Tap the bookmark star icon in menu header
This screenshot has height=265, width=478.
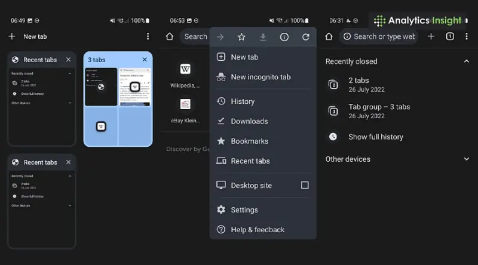(x=241, y=37)
